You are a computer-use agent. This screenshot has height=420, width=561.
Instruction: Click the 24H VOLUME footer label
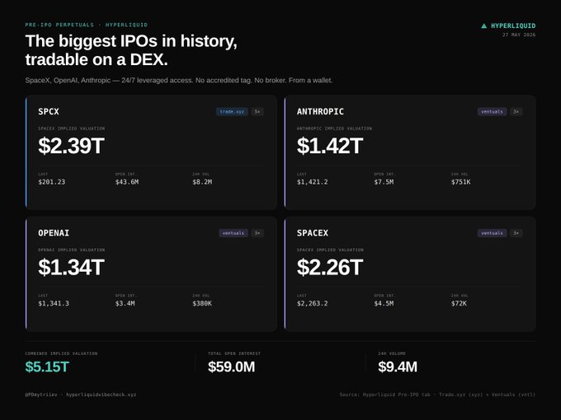click(x=392, y=353)
